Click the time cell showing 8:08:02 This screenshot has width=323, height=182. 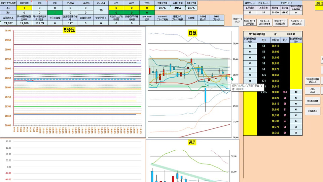click(291, 34)
